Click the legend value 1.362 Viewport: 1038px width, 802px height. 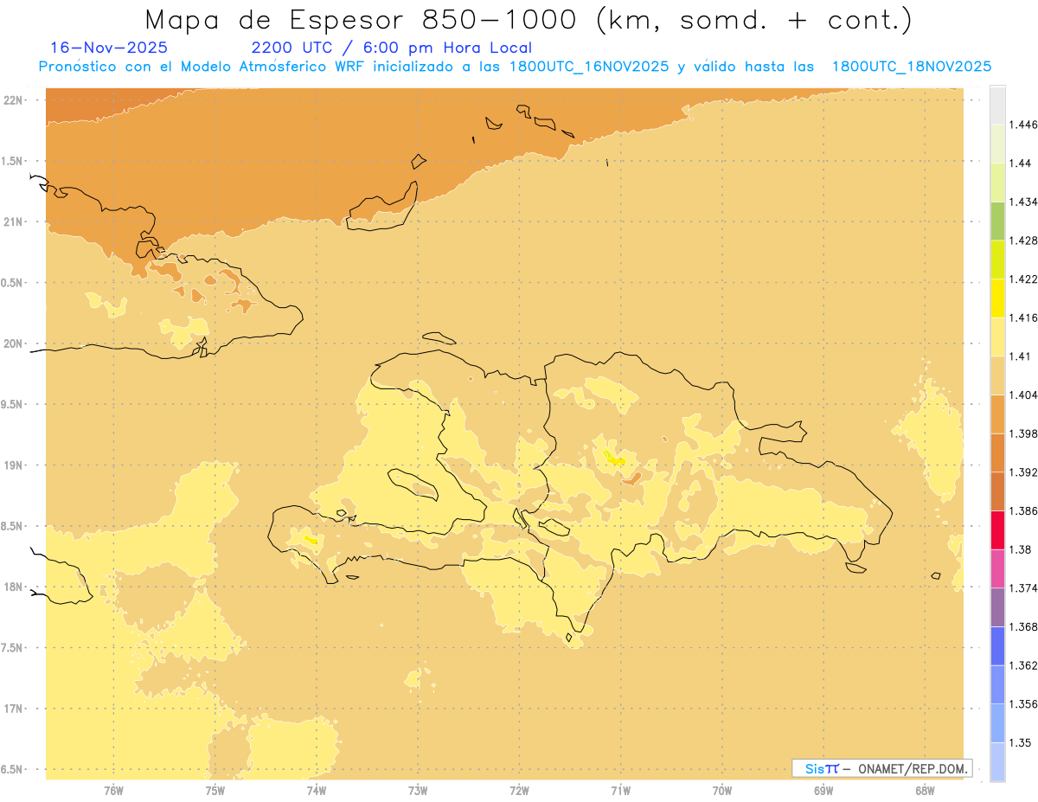tap(1024, 665)
